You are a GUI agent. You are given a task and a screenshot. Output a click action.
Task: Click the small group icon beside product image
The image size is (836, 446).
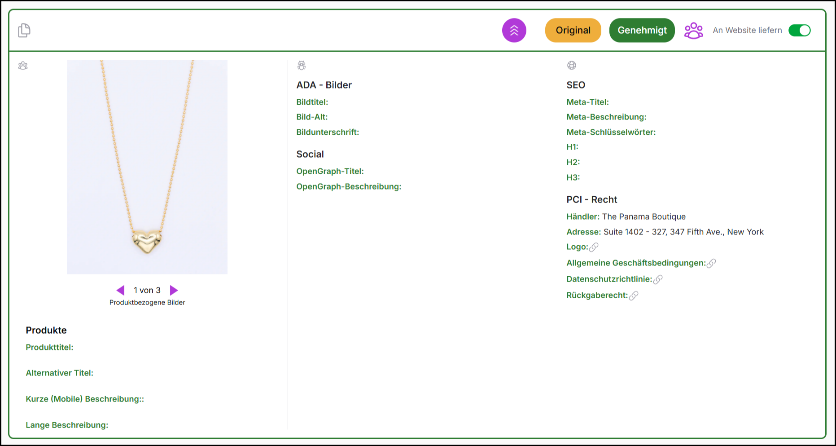coord(23,66)
